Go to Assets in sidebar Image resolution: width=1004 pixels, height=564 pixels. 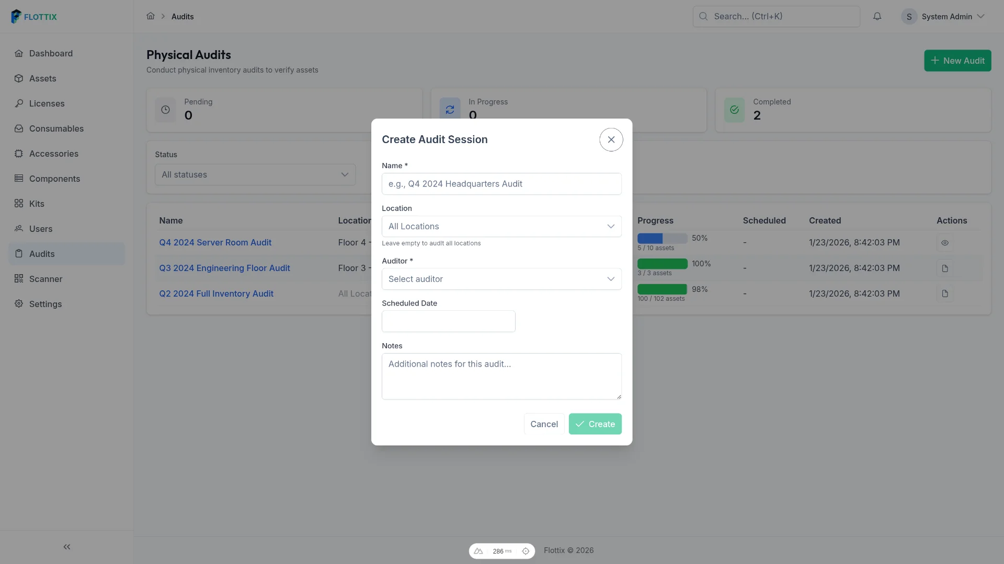67,78
